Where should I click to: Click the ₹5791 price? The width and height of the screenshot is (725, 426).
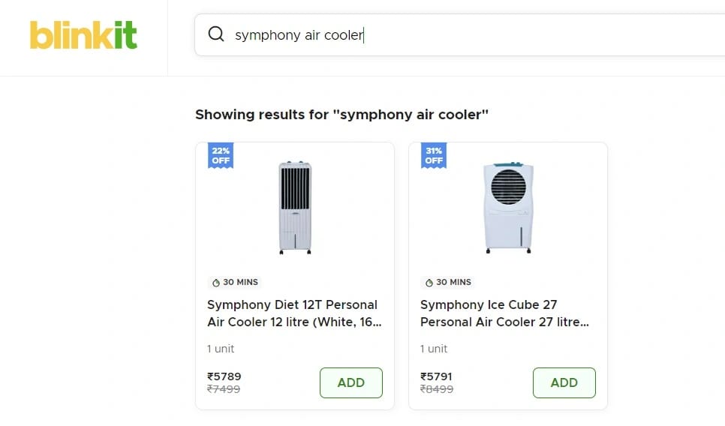pos(437,376)
